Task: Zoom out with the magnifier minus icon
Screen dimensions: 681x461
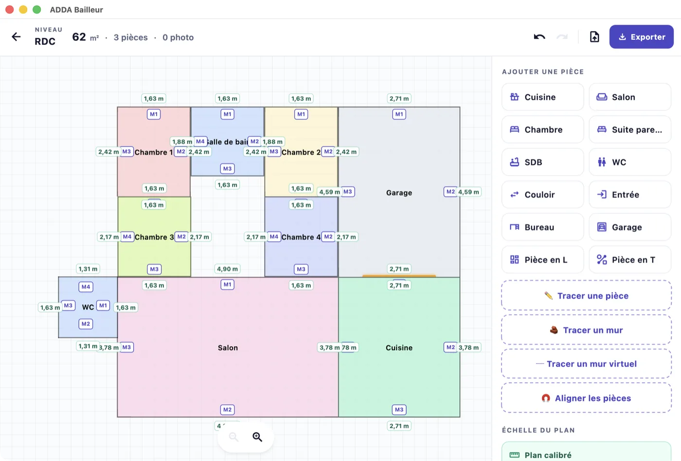Action: pyautogui.click(x=234, y=437)
